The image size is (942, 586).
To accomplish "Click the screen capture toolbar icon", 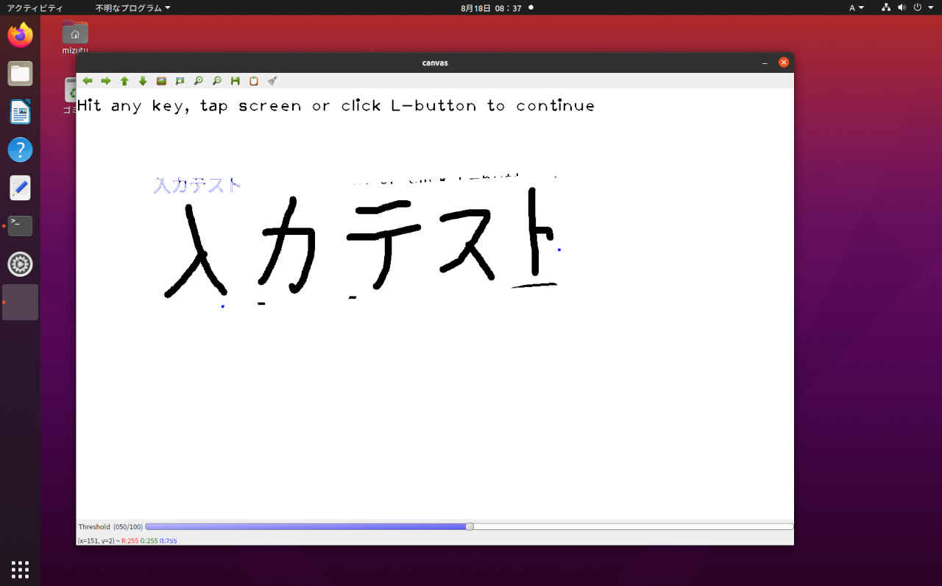I will pos(180,81).
